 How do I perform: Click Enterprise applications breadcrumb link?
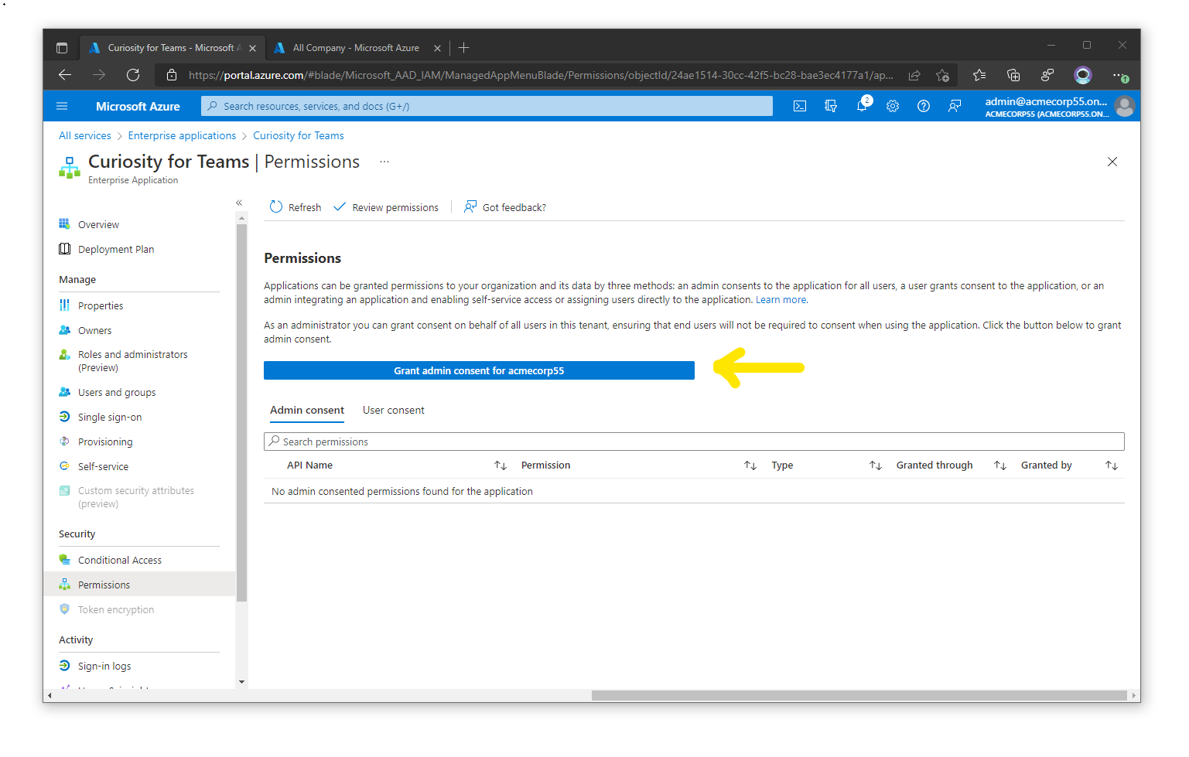(182, 135)
